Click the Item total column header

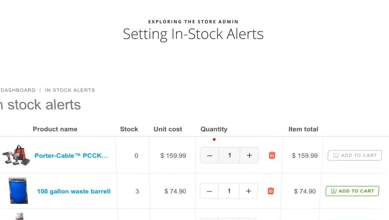(x=303, y=129)
